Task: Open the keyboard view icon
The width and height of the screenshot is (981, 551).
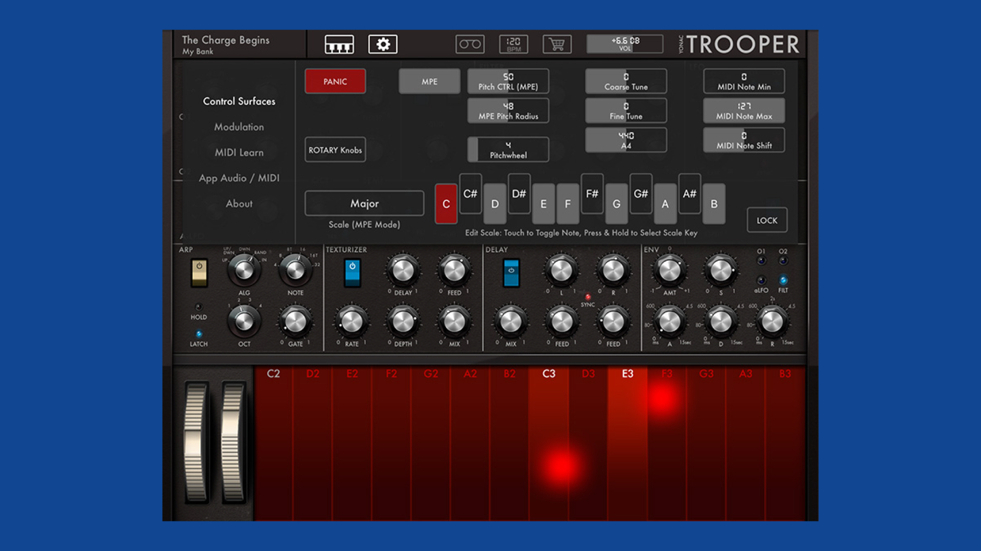Action: click(339, 44)
